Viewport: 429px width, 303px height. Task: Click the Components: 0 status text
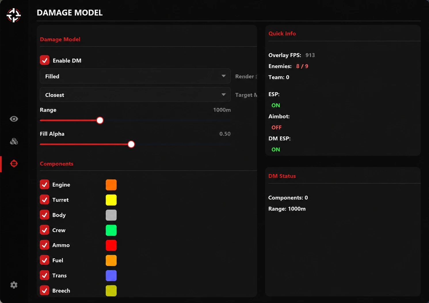point(288,198)
